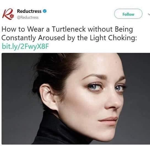Follow the Reductress account
Screen dimensions: 150x149
[128, 14]
